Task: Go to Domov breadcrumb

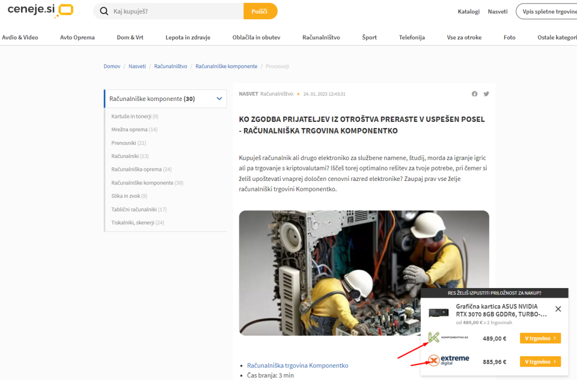Action: (x=112, y=67)
